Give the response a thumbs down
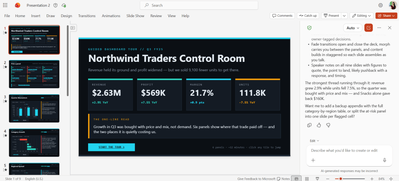The image size is (399, 181). click(328, 125)
